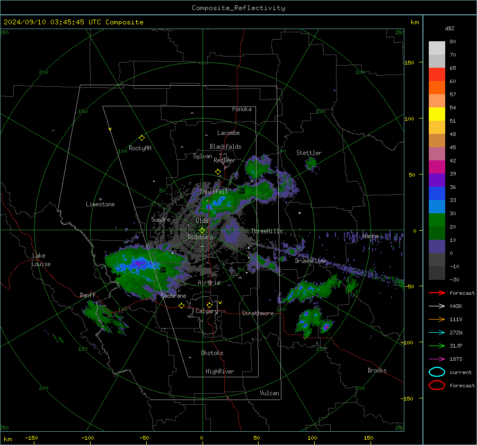Click the Airdrie town label

(x=209, y=283)
